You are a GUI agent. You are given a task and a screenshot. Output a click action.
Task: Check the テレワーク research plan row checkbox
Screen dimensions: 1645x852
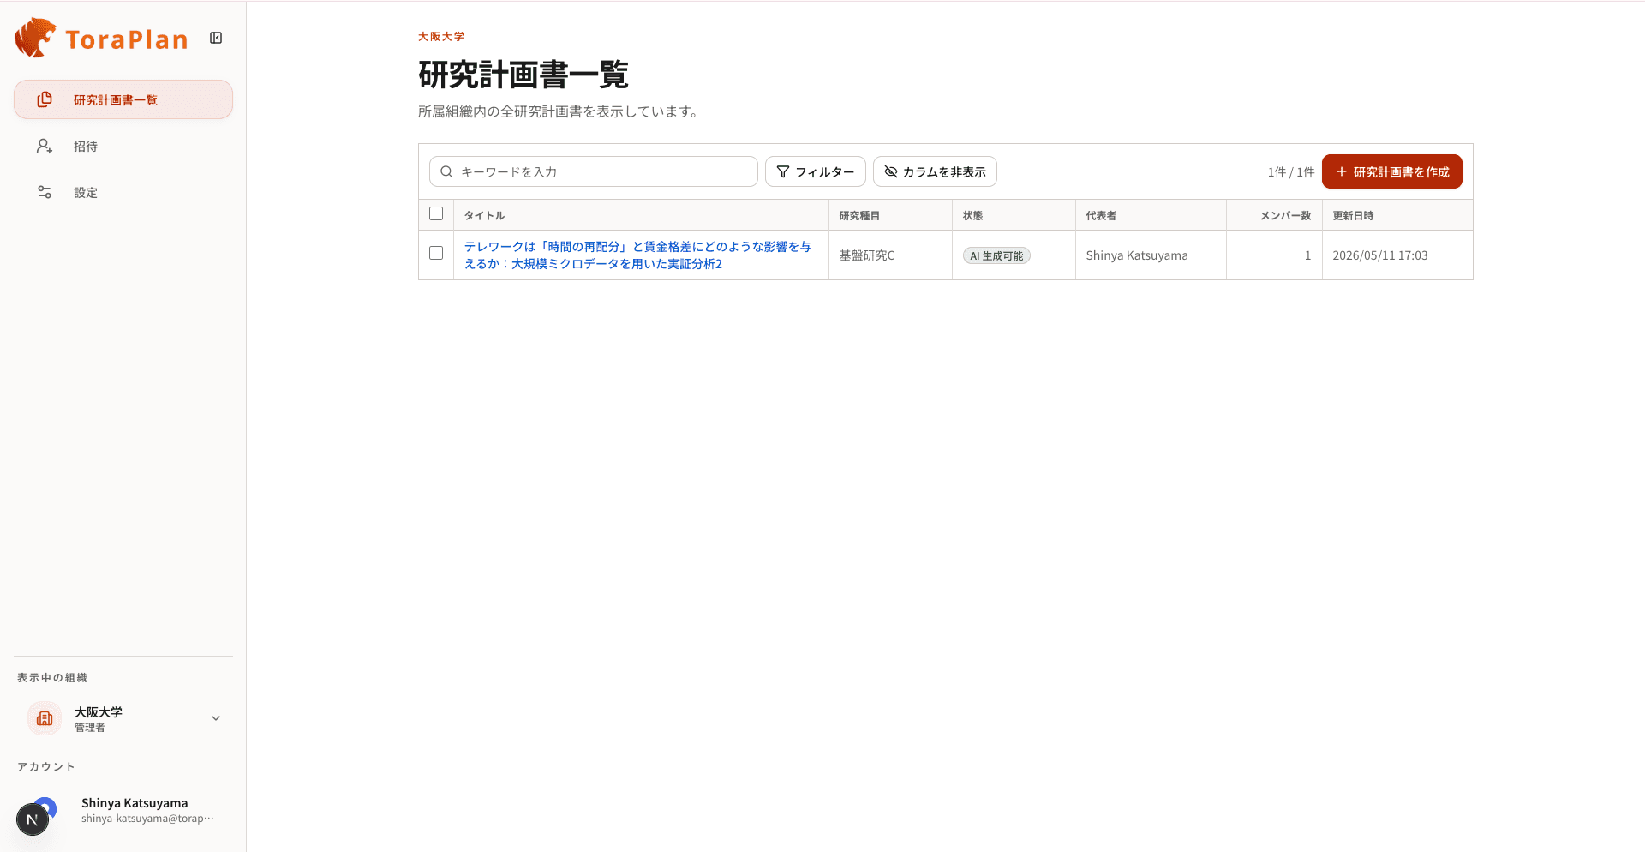tap(436, 253)
